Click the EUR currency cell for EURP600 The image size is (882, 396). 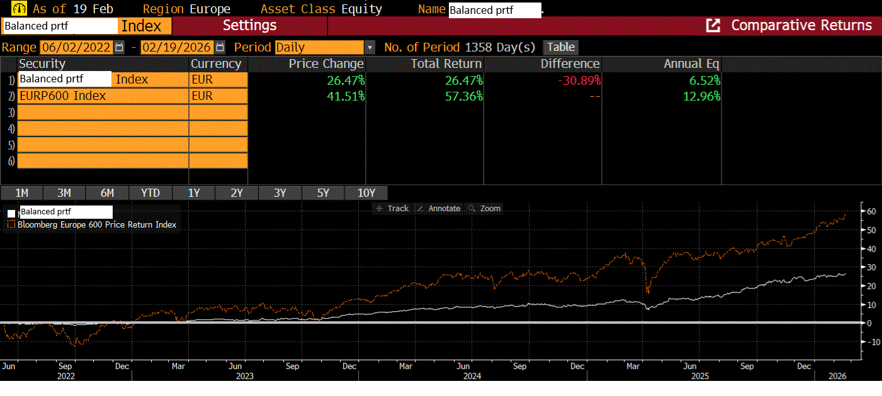[x=218, y=96]
